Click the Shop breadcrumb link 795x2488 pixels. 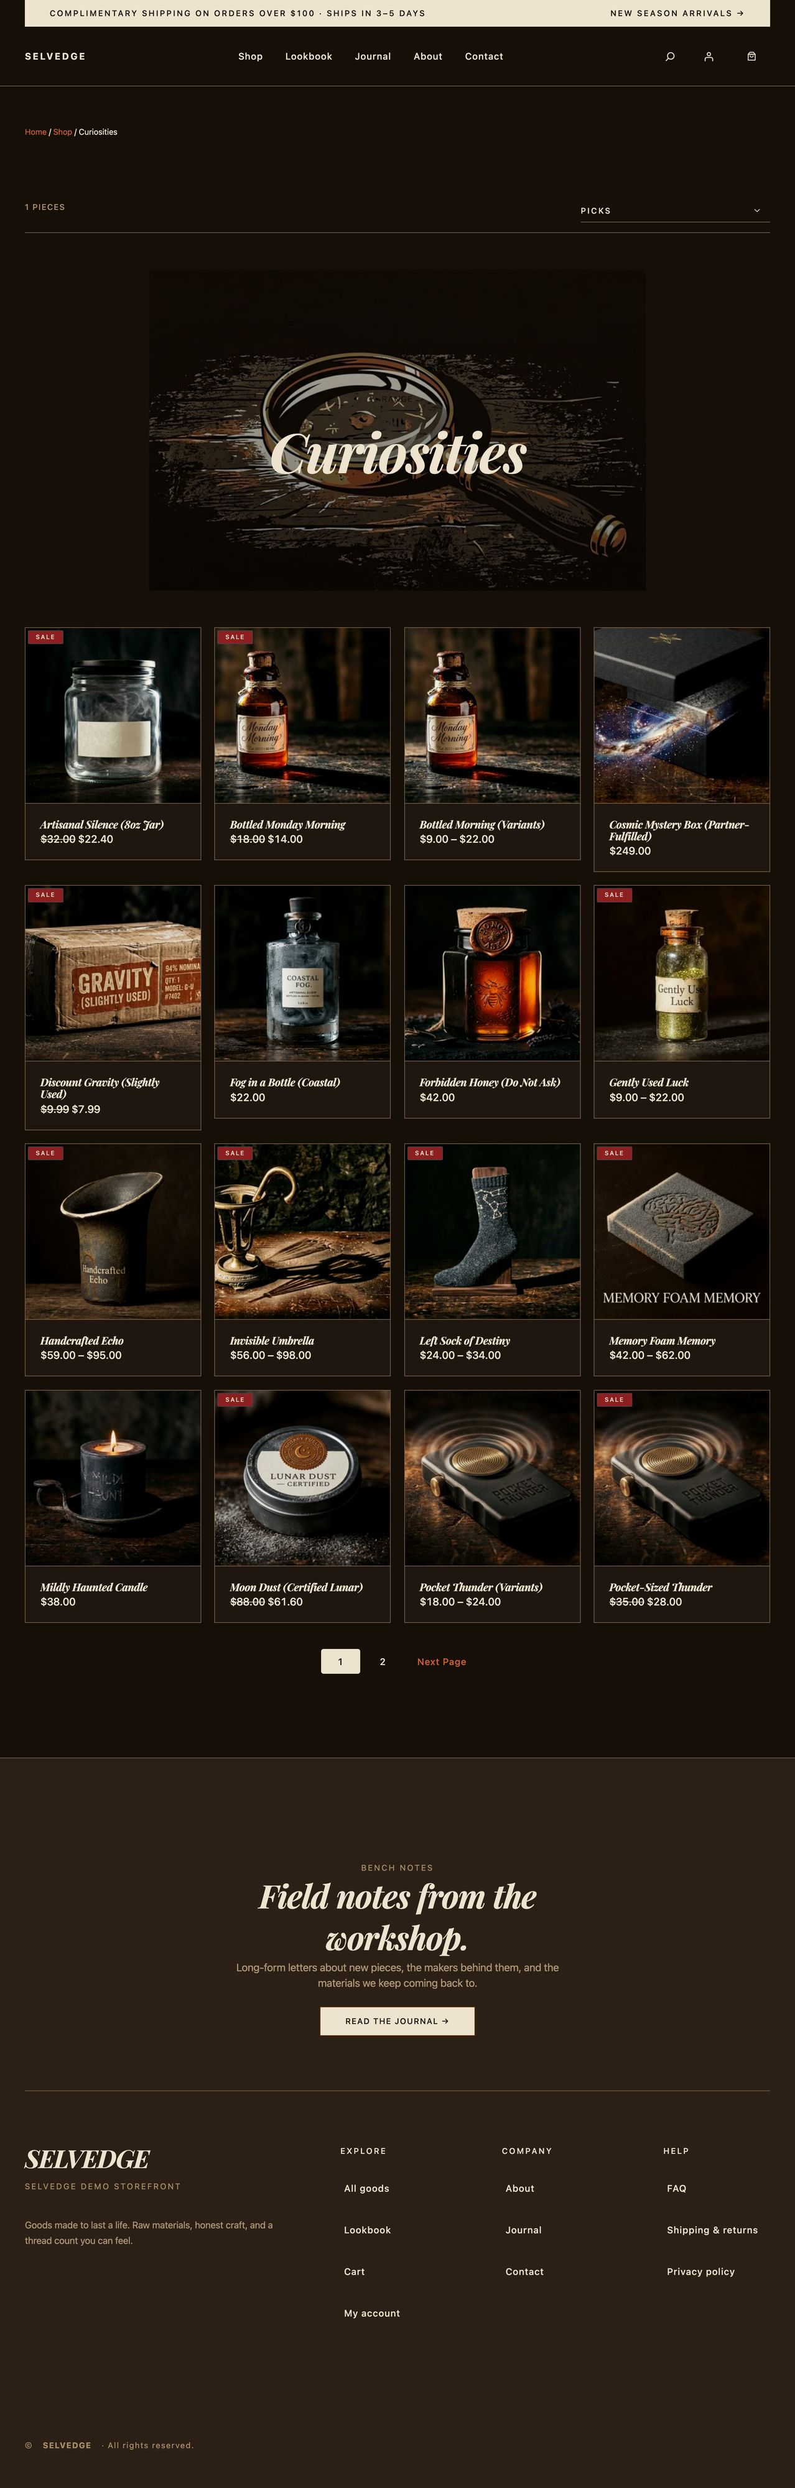coord(63,132)
